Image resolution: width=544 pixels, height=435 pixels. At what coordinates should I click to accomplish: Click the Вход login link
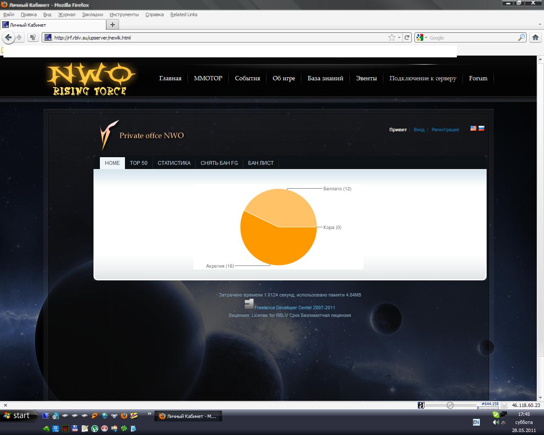pos(419,130)
